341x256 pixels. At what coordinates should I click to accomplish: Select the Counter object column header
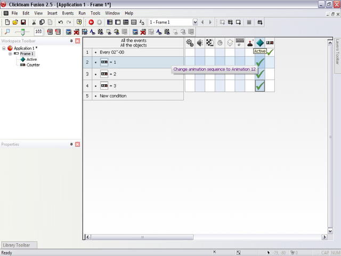pyautogui.click(x=270, y=43)
